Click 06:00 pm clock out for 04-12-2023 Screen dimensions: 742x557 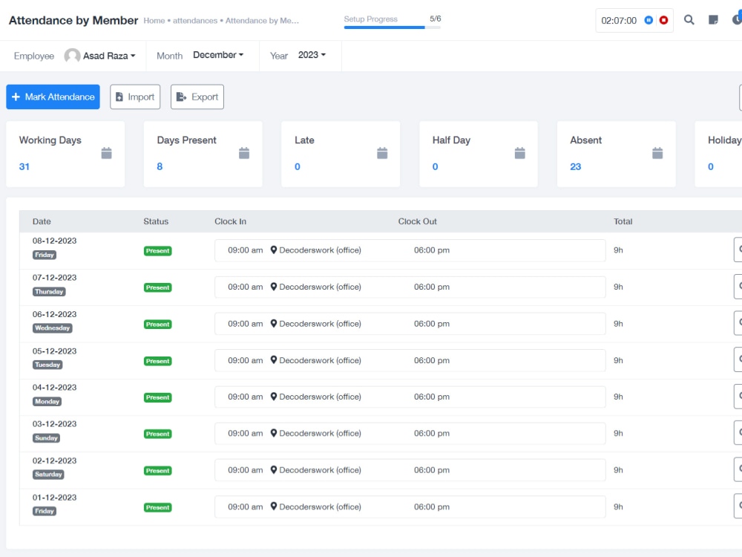[432, 397]
